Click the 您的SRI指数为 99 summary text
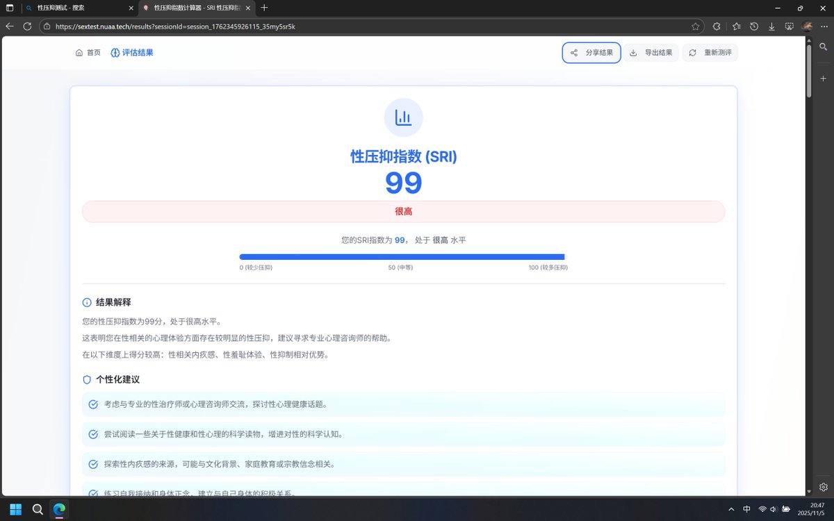 click(403, 240)
